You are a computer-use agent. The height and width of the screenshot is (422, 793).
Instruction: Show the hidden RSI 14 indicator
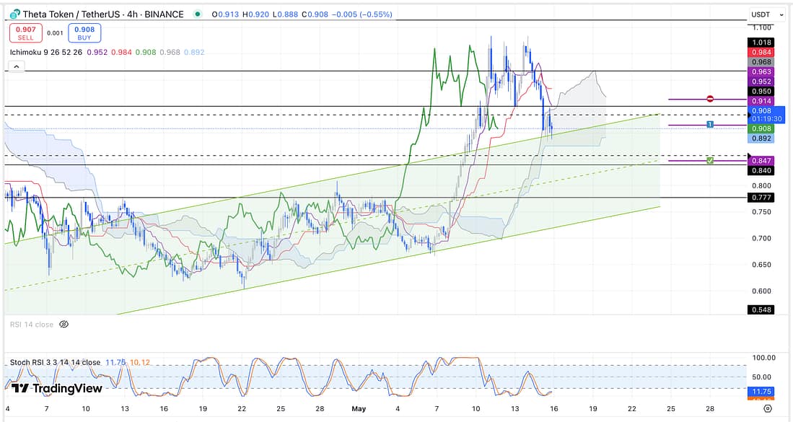[63, 325]
